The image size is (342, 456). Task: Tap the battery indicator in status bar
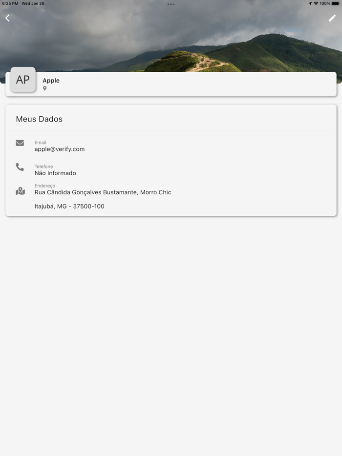(x=335, y=3)
